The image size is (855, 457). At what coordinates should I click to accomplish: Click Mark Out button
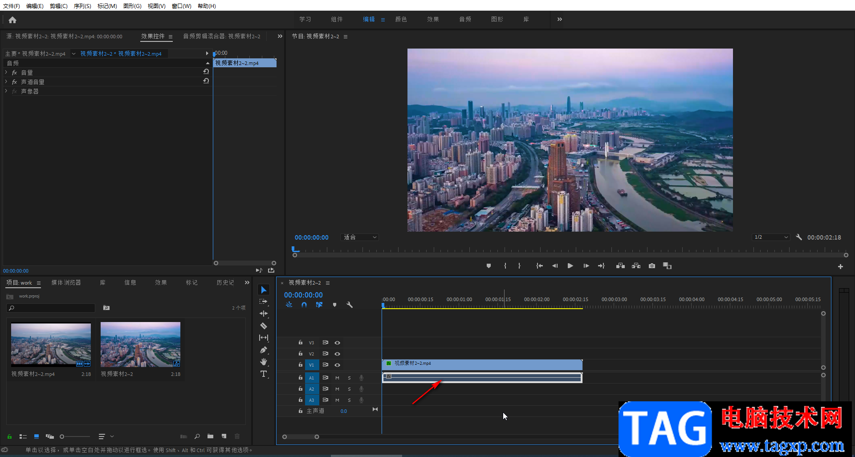tap(519, 266)
